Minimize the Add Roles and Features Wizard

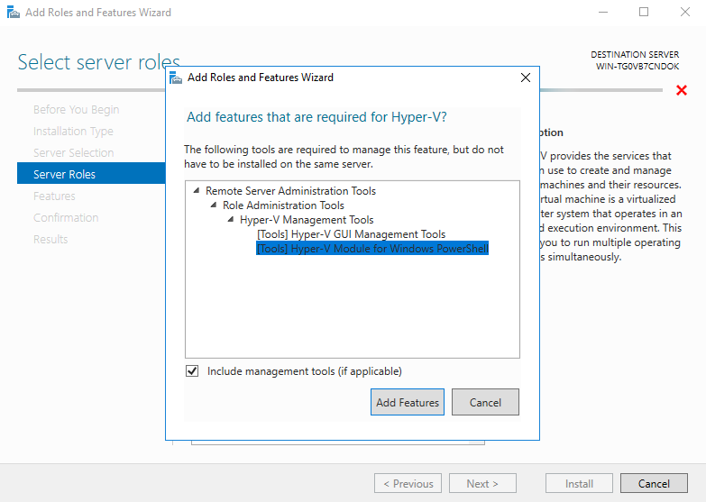click(x=601, y=13)
